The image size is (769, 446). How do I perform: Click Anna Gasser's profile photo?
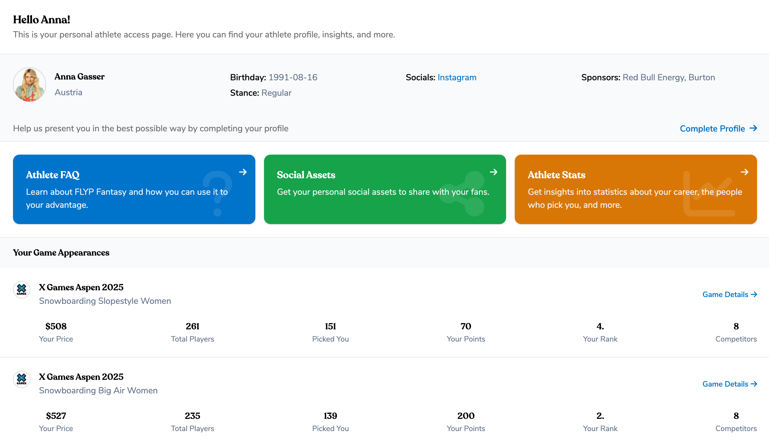pyautogui.click(x=29, y=84)
